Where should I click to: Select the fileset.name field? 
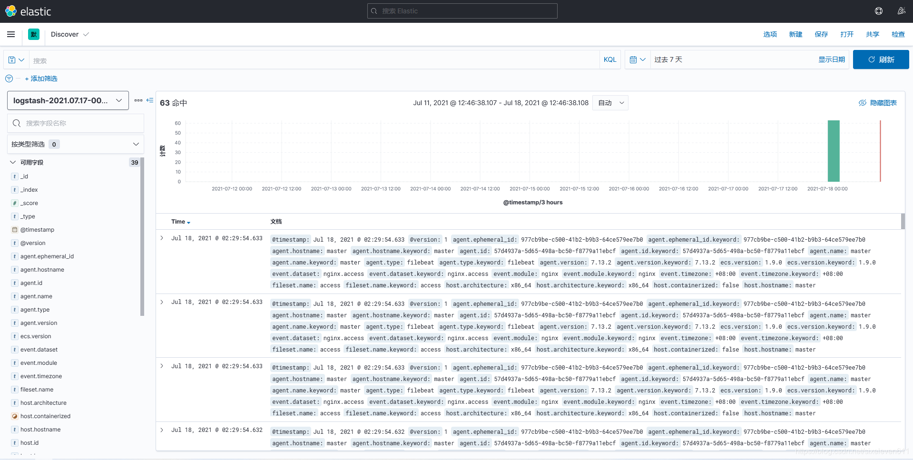click(x=37, y=390)
